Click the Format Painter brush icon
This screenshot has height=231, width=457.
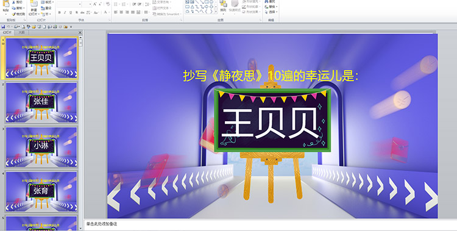click(x=13, y=14)
